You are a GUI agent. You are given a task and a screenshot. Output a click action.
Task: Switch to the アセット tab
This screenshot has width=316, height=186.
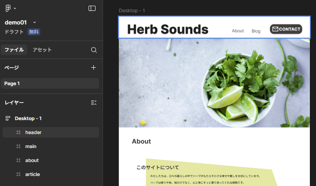(x=42, y=50)
